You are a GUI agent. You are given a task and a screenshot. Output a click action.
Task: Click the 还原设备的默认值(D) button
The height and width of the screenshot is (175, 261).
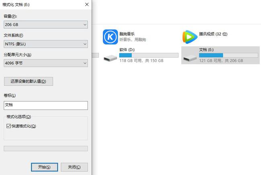(x=29, y=81)
